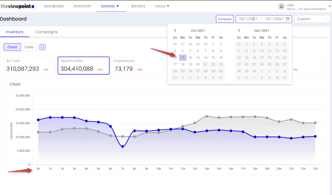Click the "Oct 2021" month heading

[198, 31]
